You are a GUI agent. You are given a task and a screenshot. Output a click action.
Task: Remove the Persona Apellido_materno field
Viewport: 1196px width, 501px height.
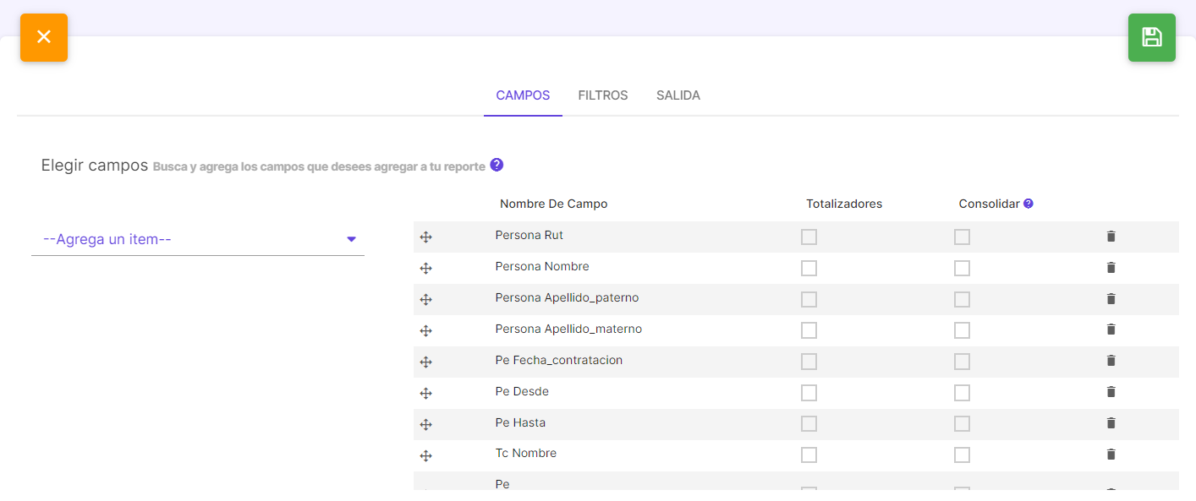(x=1111, y=329)
